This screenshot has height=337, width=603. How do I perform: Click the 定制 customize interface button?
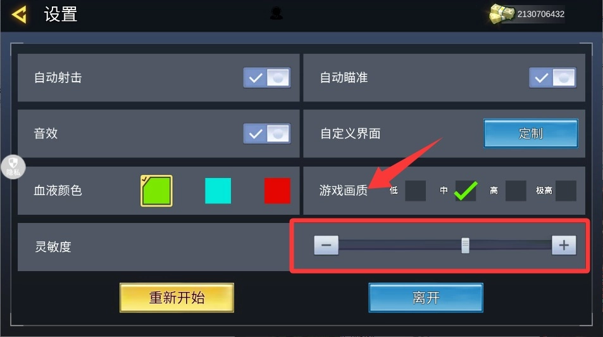click(531, 134)
